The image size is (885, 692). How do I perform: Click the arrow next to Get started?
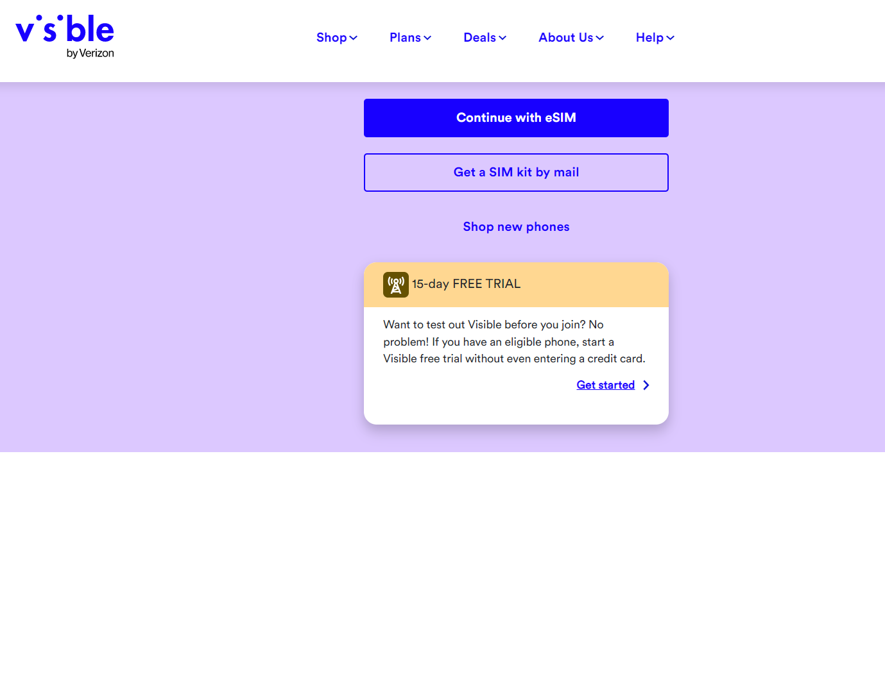tap(646, 385)
